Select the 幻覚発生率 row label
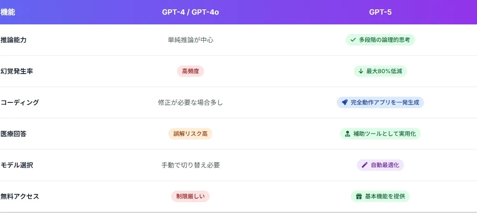This screenshot has height=213, width=477. click(17, 71)
